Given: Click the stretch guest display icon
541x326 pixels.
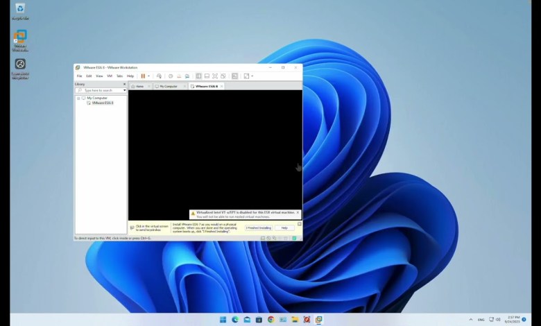Looking at the screenshot, I should point(246,76).
